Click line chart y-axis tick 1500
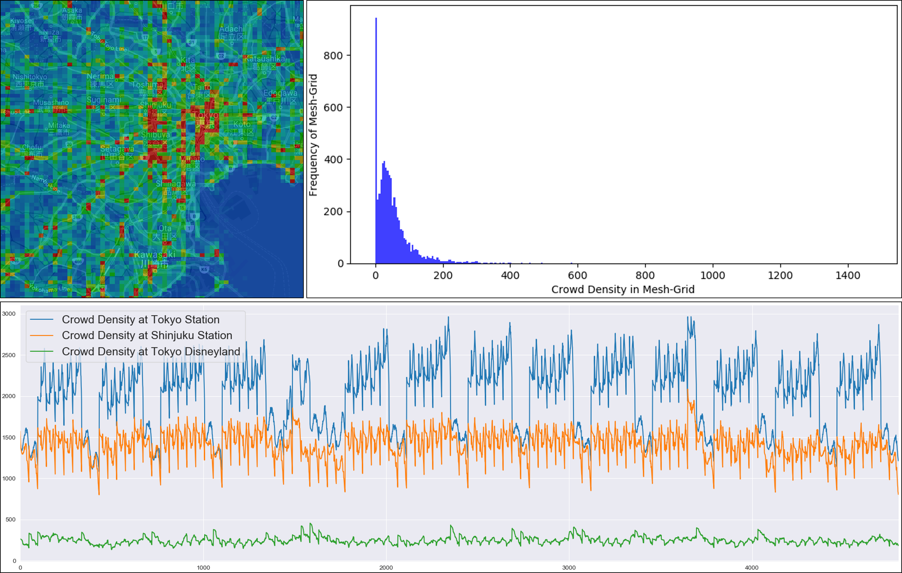Viewport: 902px width, 573px height. [x=9, y=437]
